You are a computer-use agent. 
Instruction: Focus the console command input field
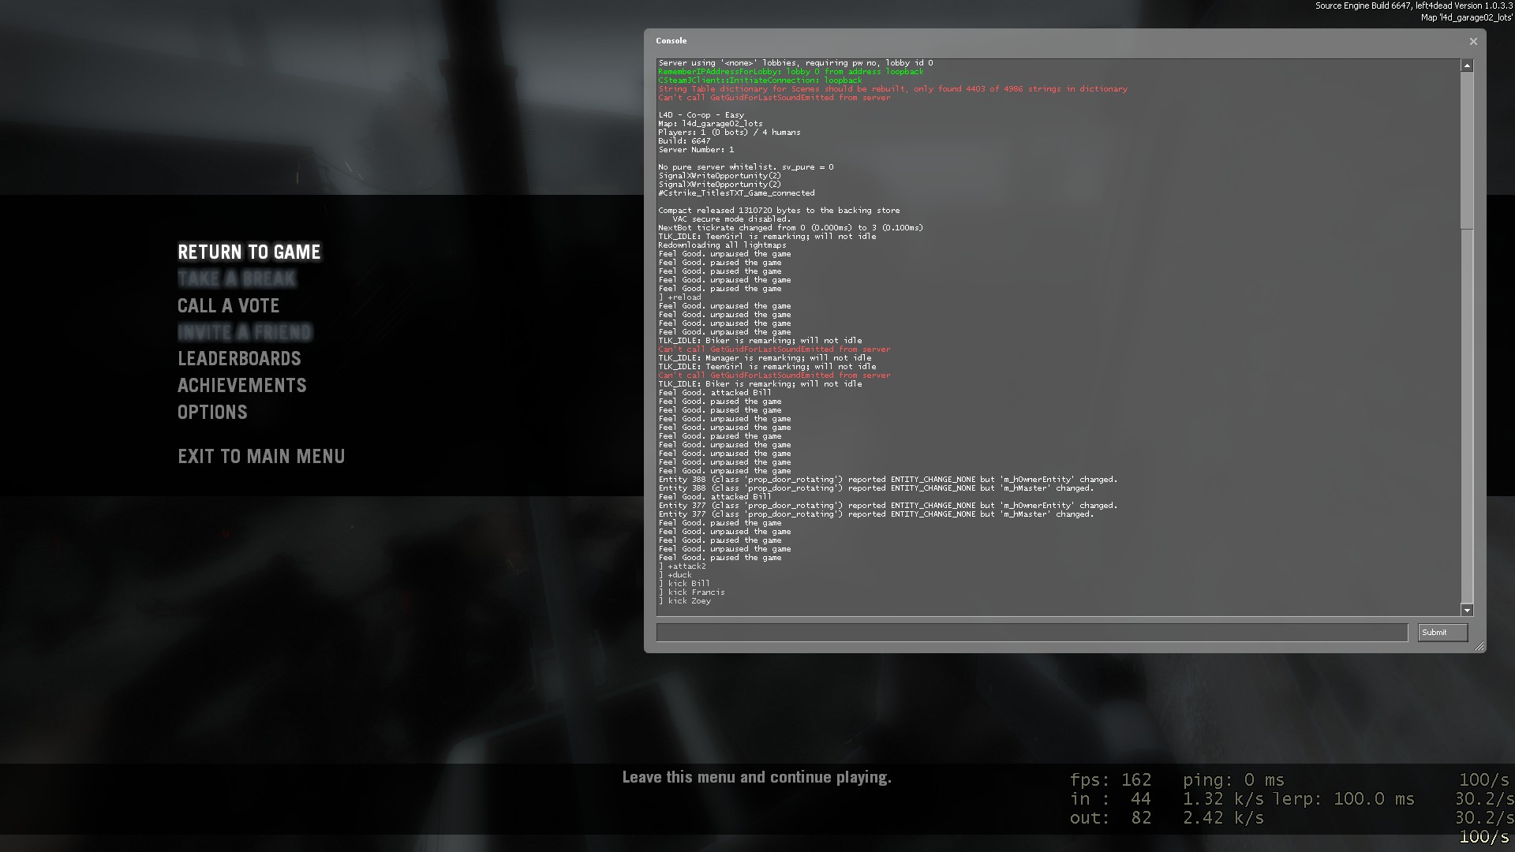1031,633
